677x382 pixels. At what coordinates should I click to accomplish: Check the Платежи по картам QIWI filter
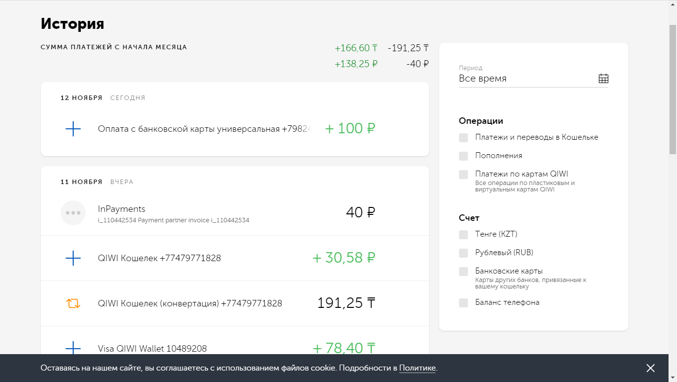pyautogui.click(x=463, y=175)
